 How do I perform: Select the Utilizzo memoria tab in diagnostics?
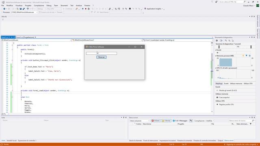coord(236,84)
